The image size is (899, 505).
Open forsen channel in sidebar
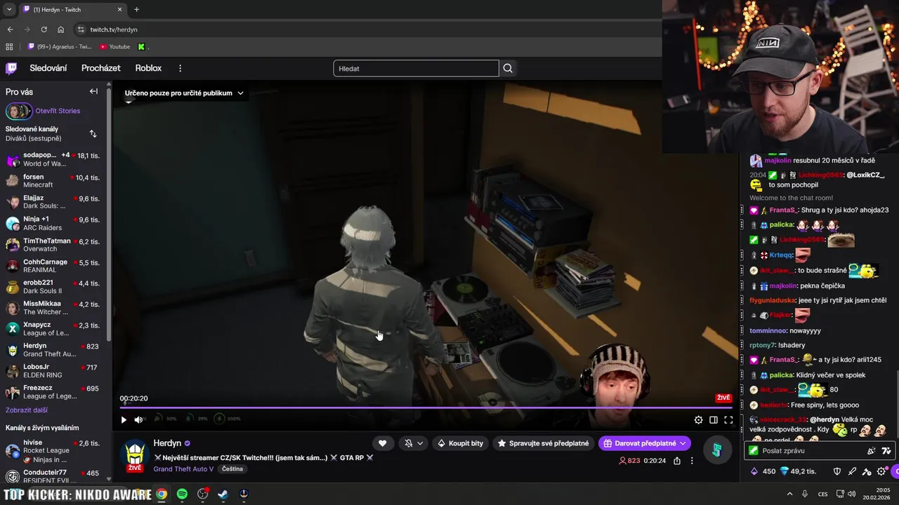pos(53,180)
